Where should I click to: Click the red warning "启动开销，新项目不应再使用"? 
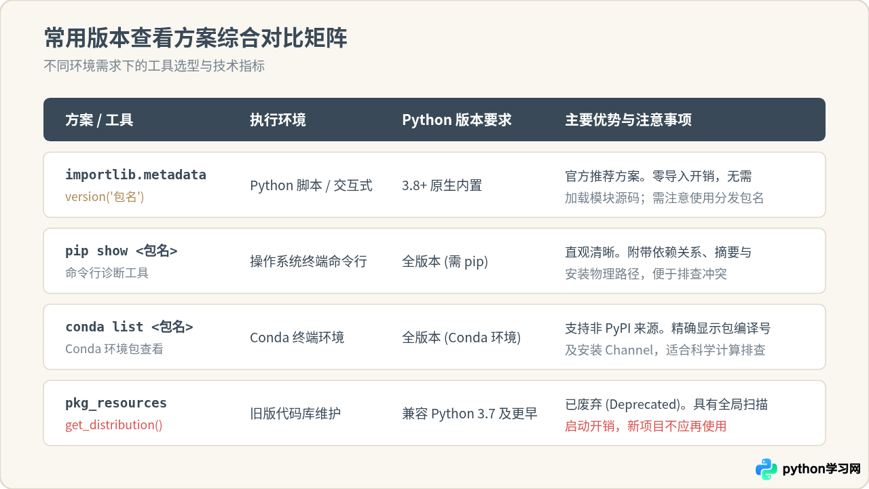click(x=646, y=426)
